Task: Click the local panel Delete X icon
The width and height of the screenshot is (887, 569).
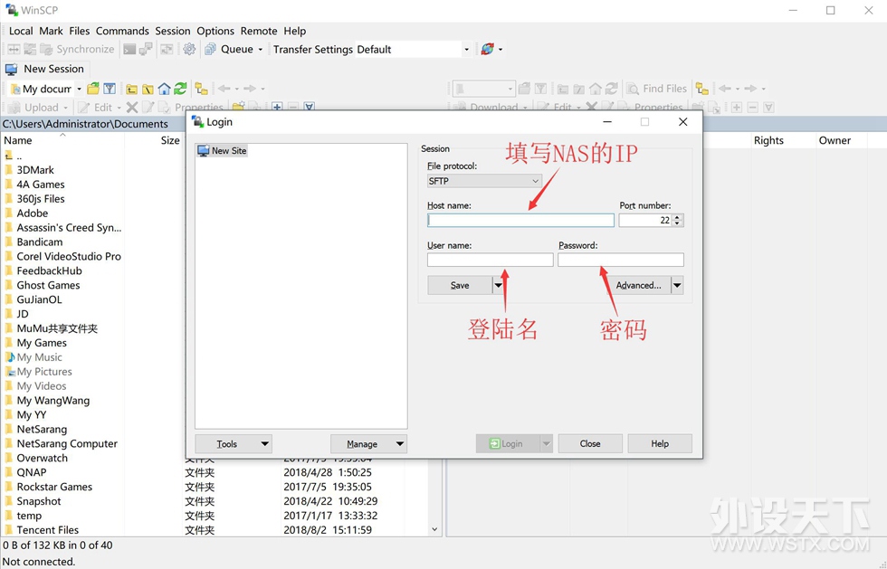Action: click(132, 107)
